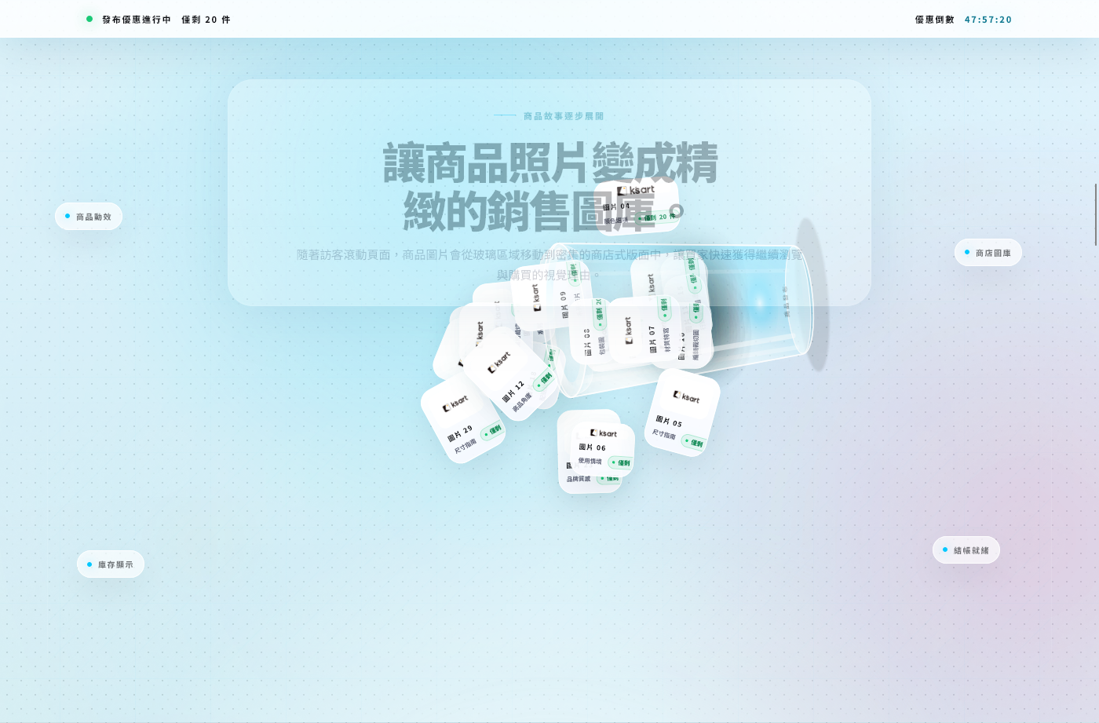The height and width of the screenshot is (723, 1099).
Task: Click the 商品動效 floating chip
Action: coord(89,217)
